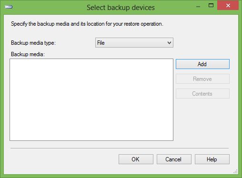Click the resize grip in the bottom corner

[x=235, y=171]
